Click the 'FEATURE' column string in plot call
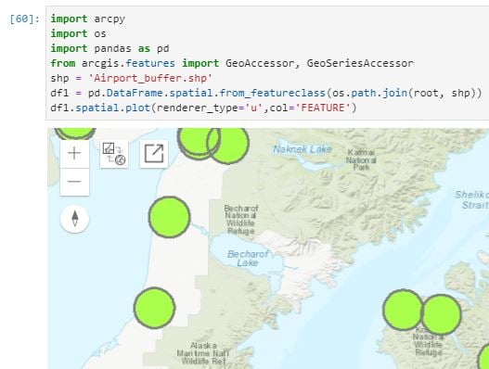Image resolution: width=489 pixels, height=369 pixels. (x=323, y=108)
